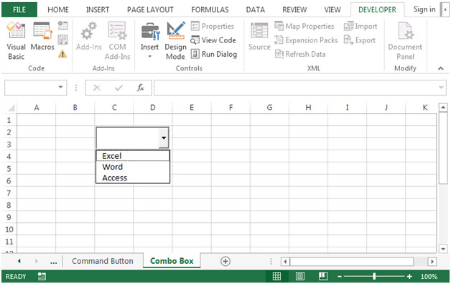Viewport: 451px width, 284px height.
Task: Zoom in with plus button
Action: click(409, 277)
